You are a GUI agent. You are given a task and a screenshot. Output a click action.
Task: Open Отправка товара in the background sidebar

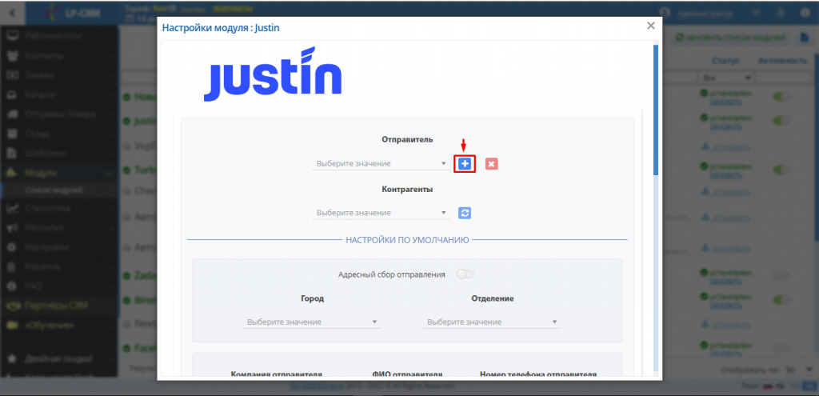pos(59,114)
